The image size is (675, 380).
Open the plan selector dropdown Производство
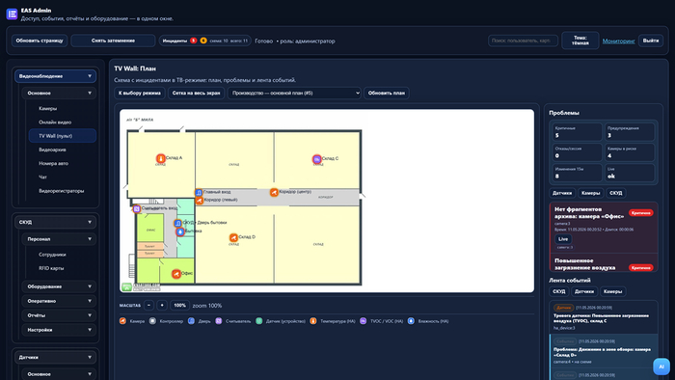[294, 93]
